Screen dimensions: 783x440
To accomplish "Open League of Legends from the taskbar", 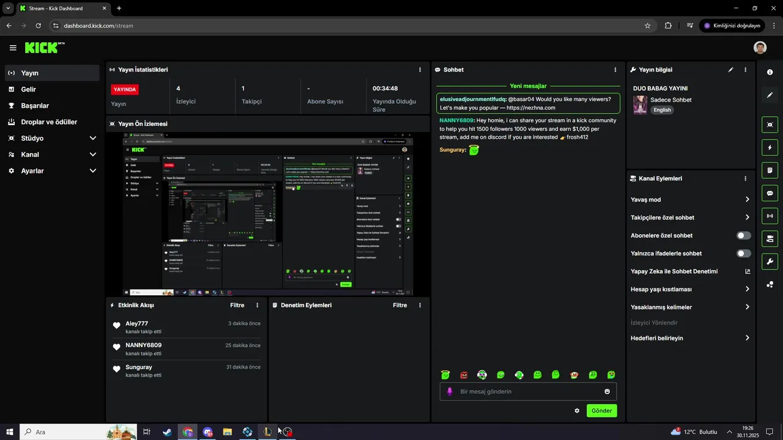I will click(x=268, y=432).
